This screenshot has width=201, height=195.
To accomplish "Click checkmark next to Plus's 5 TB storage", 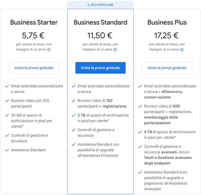I will point(140,132).
